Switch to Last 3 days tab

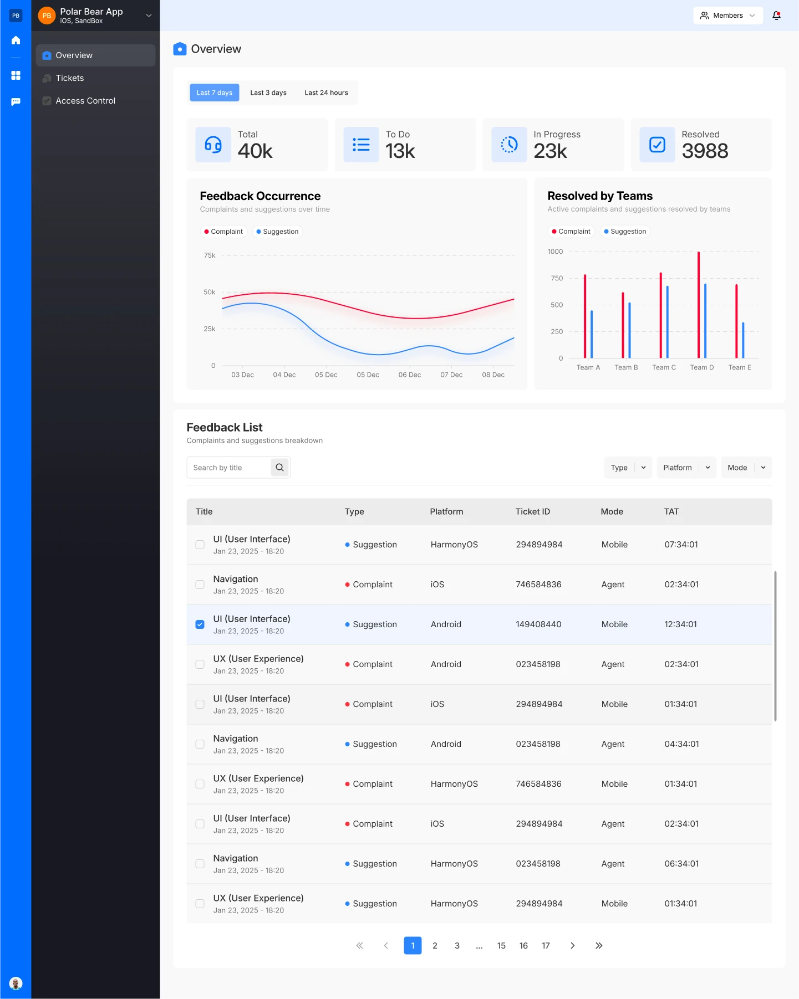click(x=268, y=93)
